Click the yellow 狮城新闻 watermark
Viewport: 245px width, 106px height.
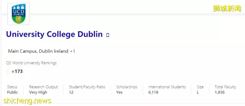(x=227, y=9)
